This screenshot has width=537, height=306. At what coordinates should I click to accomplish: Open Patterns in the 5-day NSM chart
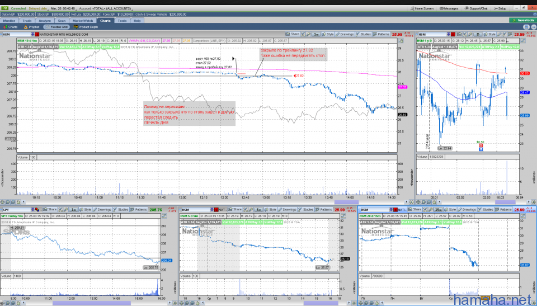click(324, 209)
